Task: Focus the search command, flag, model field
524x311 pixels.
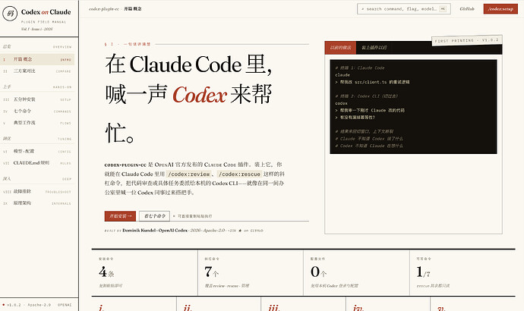Action: (x=404, y=9)
